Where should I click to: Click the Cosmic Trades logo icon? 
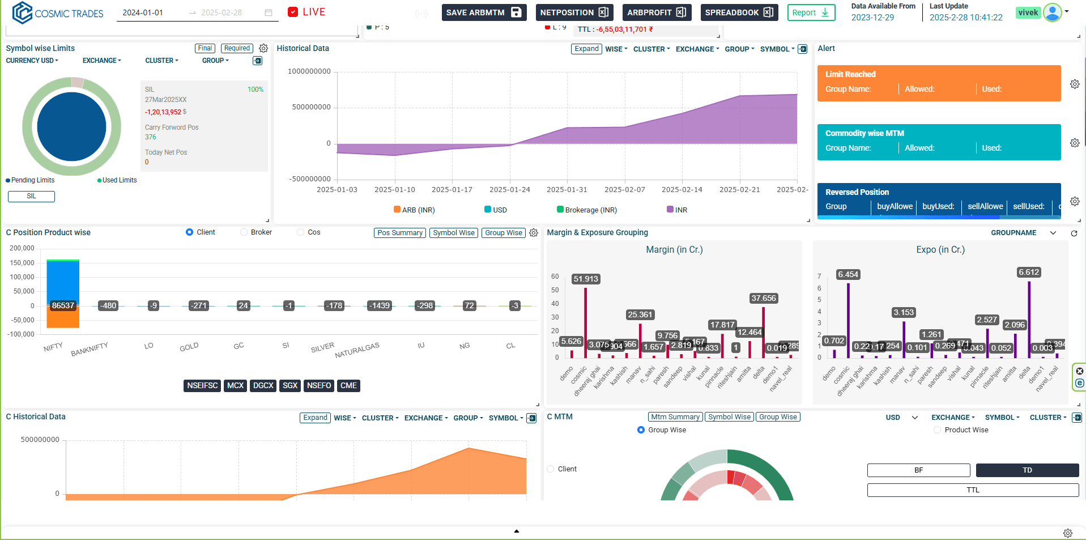[22, 12]
